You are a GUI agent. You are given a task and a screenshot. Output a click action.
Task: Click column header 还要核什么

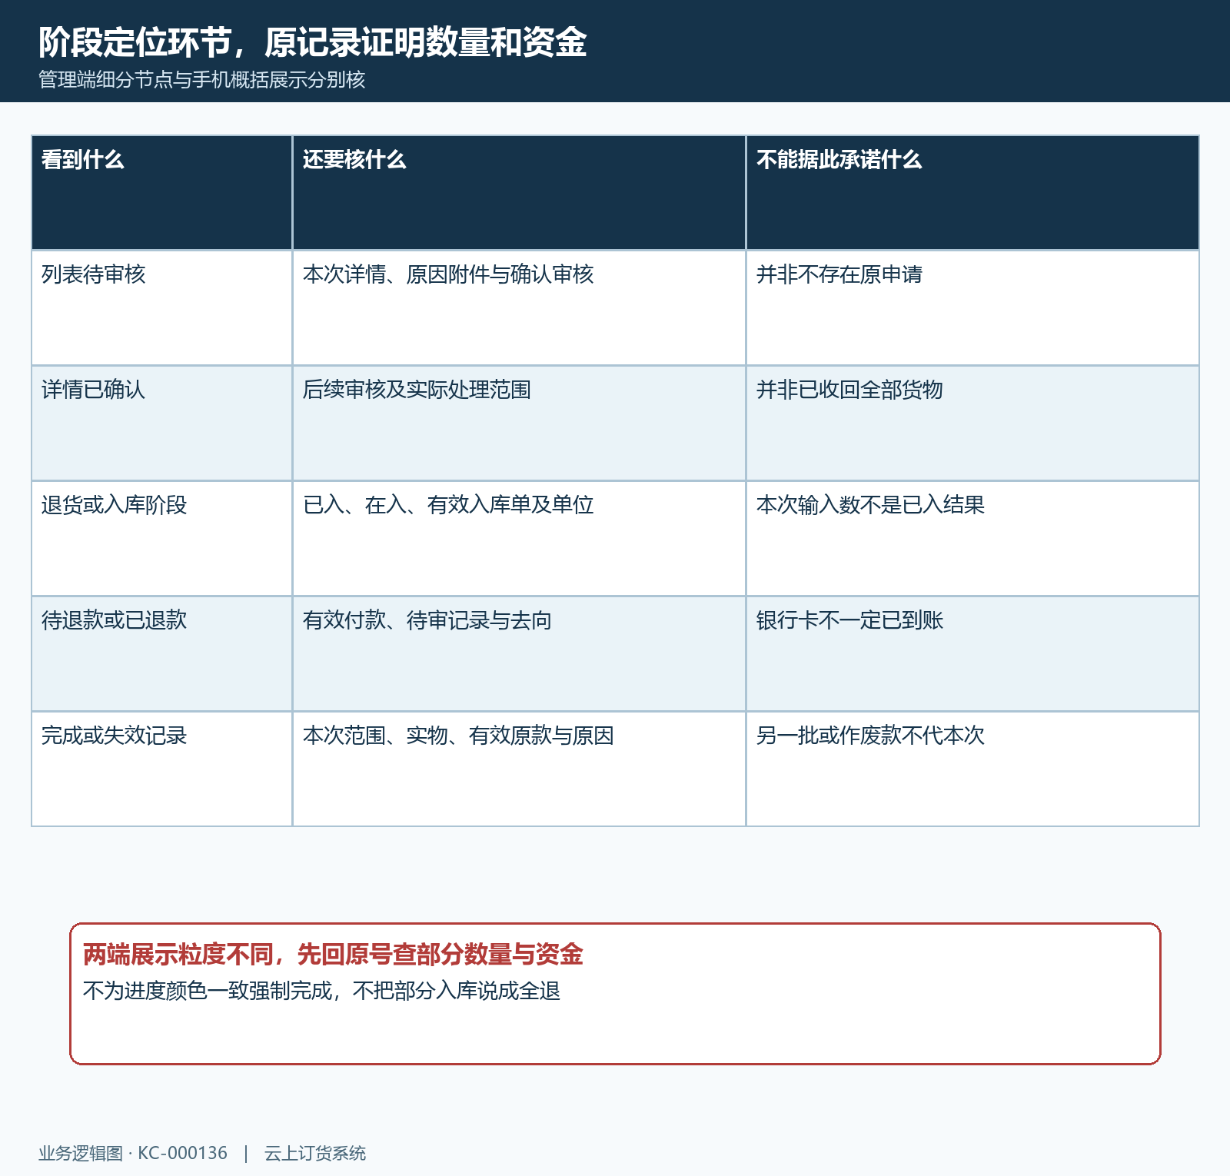point(519,193)
